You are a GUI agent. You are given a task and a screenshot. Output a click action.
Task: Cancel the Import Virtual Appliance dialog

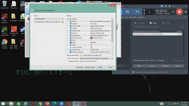tap(110, 67)
